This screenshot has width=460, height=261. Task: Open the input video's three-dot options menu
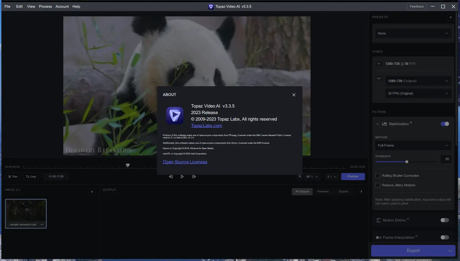tap(42, 224)
